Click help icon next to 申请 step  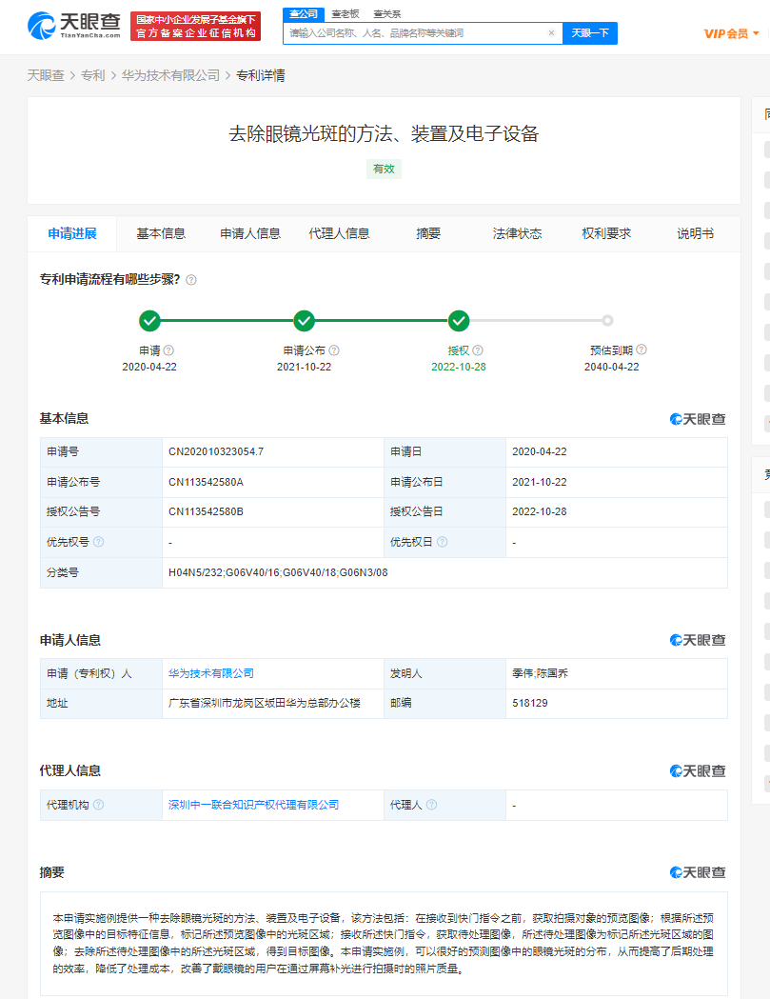pos(168,350)
